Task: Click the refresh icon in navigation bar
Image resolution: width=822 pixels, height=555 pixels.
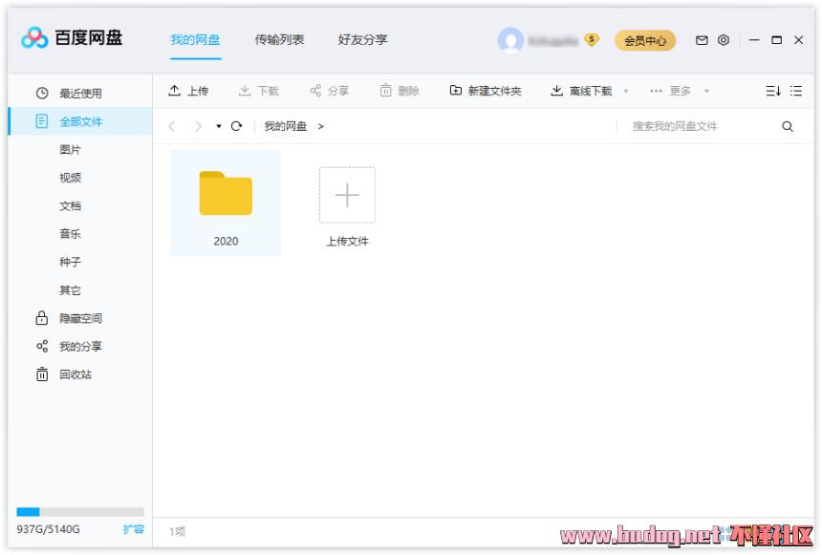Action: pyautogui.click(x=236, y=126)
